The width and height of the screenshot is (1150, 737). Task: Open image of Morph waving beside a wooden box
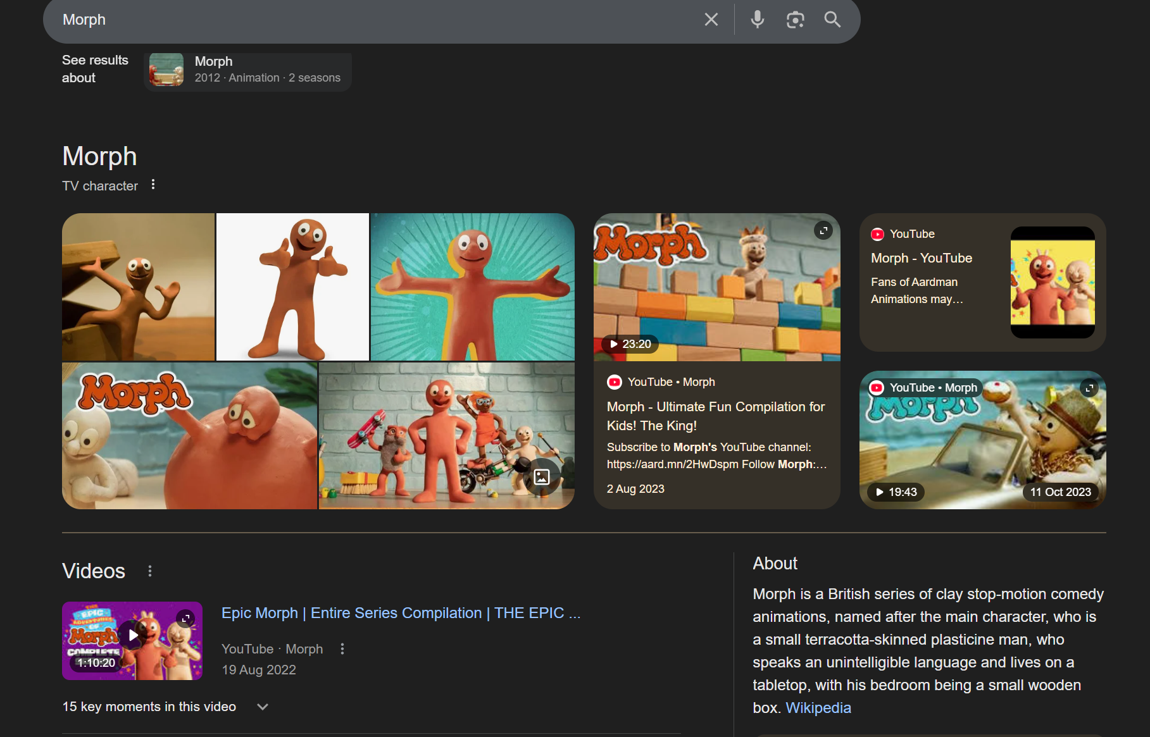tap(138, 287)
